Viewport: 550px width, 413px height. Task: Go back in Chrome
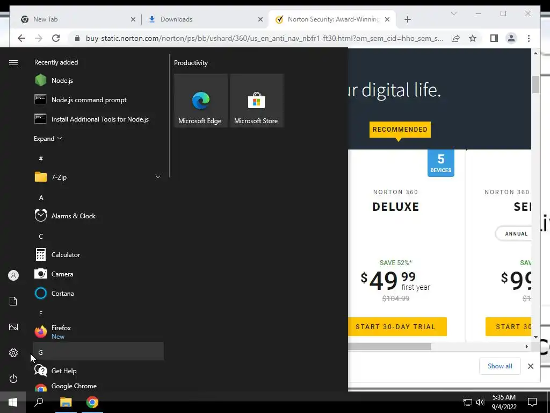click(21, 38)
